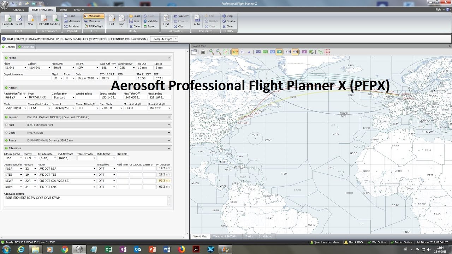452x254 pixels.
Task: Click the print map icon
Action: 203,52
